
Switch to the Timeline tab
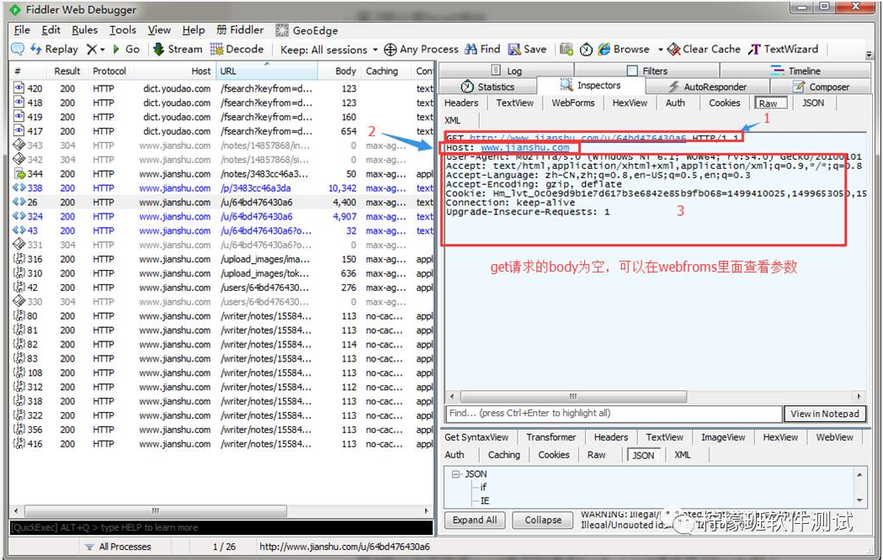tap(795, 71)
